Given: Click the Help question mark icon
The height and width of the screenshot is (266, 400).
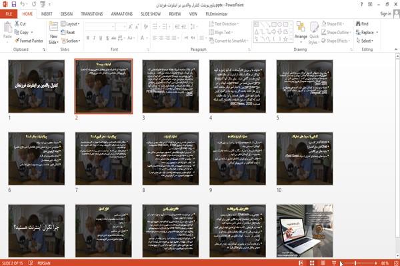Looking at the screenshot, I should pyautogui.click(x=361, y=5).
